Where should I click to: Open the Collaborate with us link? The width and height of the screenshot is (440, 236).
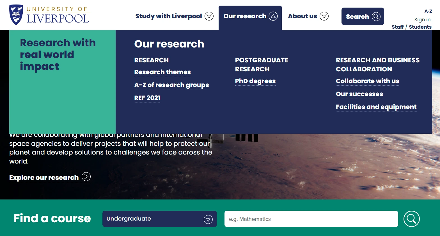[367, 81]
